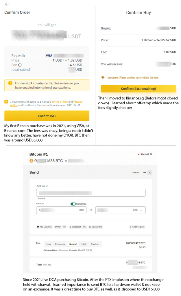Click the BTC/USD swap arrows icon
The image size is (181, 296).
point(91,210)
